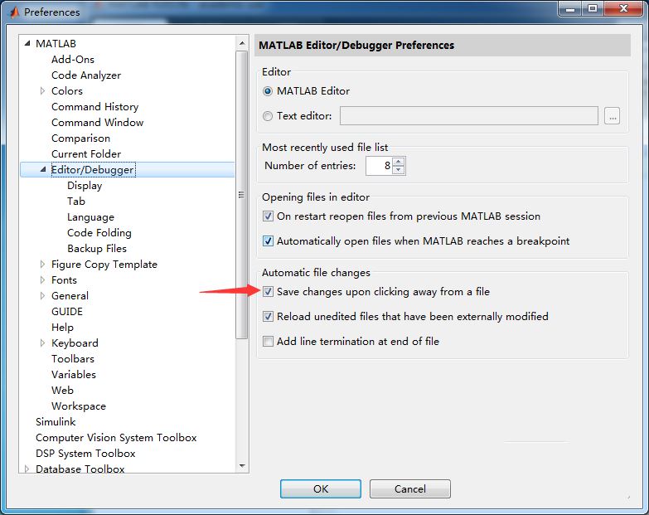Viewport: 649px width, 515px height.
Task: Open Code Analyzer preferences
Action: [86, 75]
